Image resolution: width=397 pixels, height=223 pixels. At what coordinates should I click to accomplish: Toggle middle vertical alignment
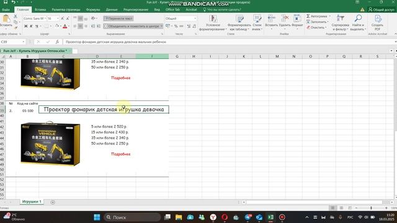pos(80,19)
